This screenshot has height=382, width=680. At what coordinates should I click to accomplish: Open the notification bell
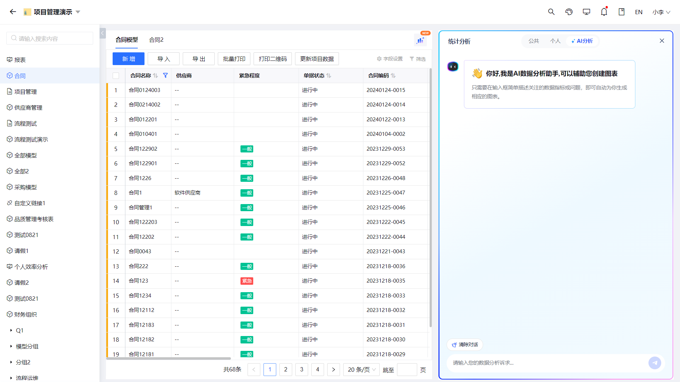pos(604,12)
